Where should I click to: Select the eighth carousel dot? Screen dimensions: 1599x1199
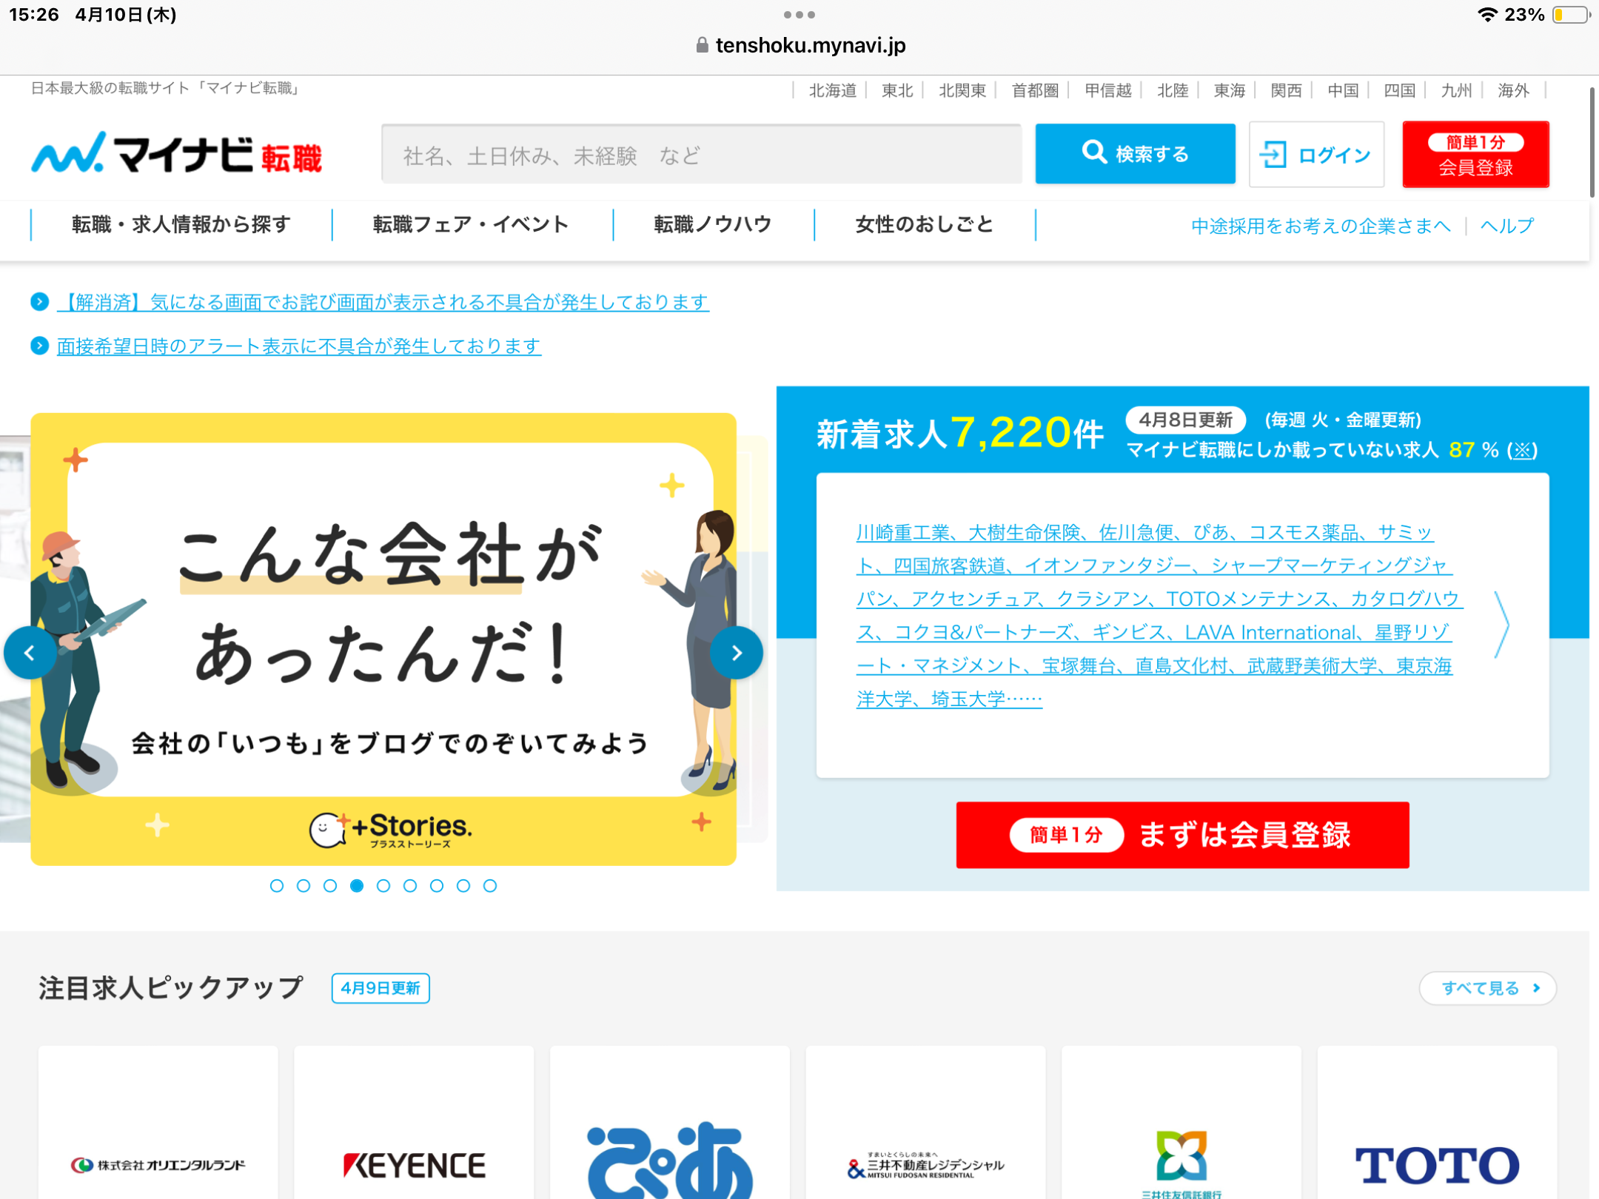[x=463, y=885]
